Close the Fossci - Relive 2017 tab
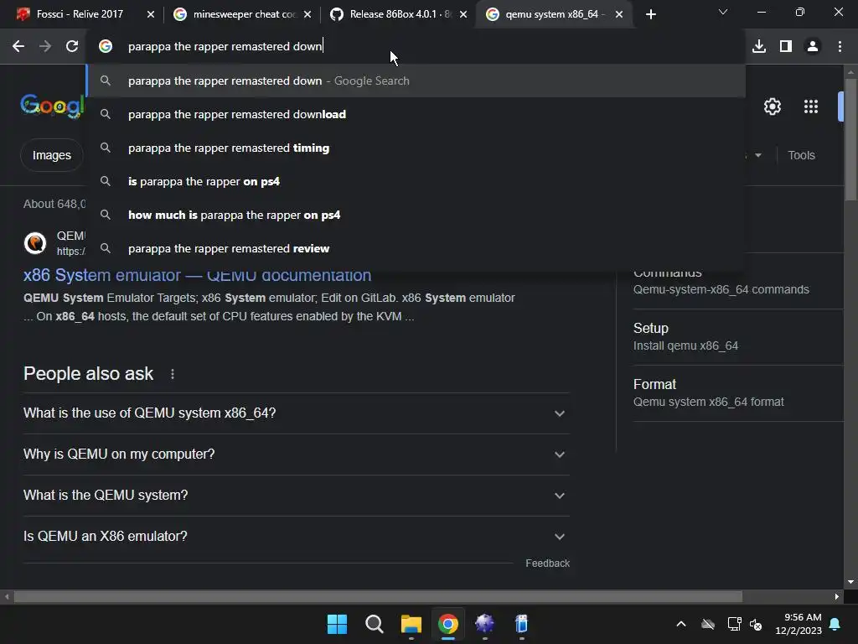 (151, 15)
